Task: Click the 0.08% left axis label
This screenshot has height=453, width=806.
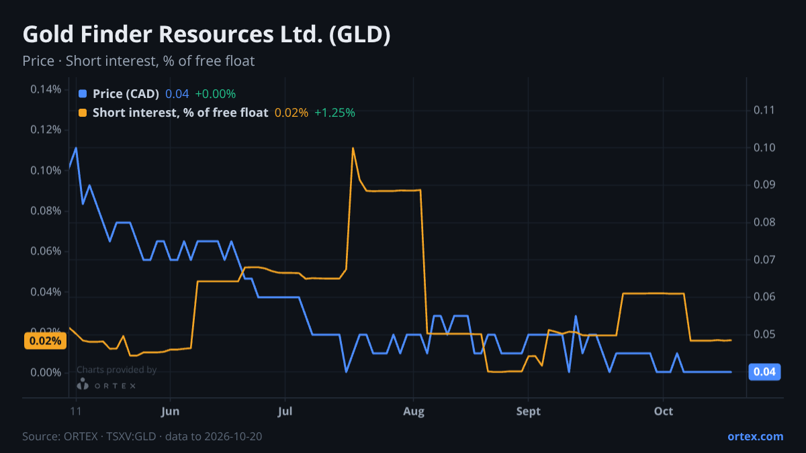Action: point(46,211)
